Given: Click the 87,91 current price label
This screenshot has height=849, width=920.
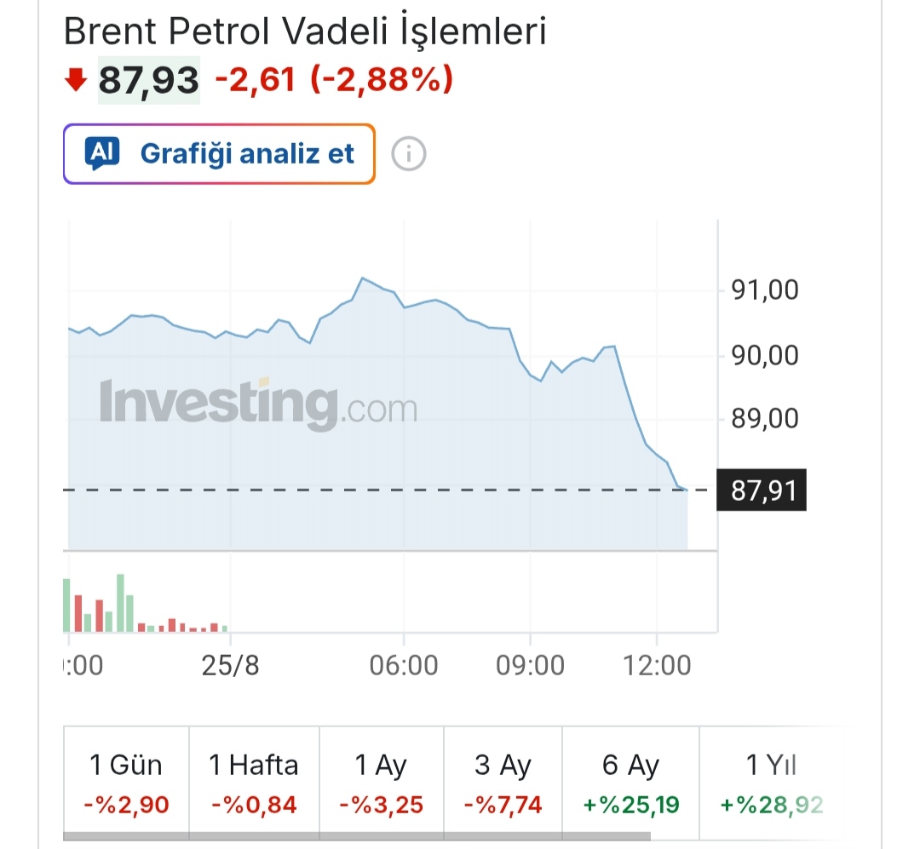Looking at the screenshot, I should tap(762, 490).
